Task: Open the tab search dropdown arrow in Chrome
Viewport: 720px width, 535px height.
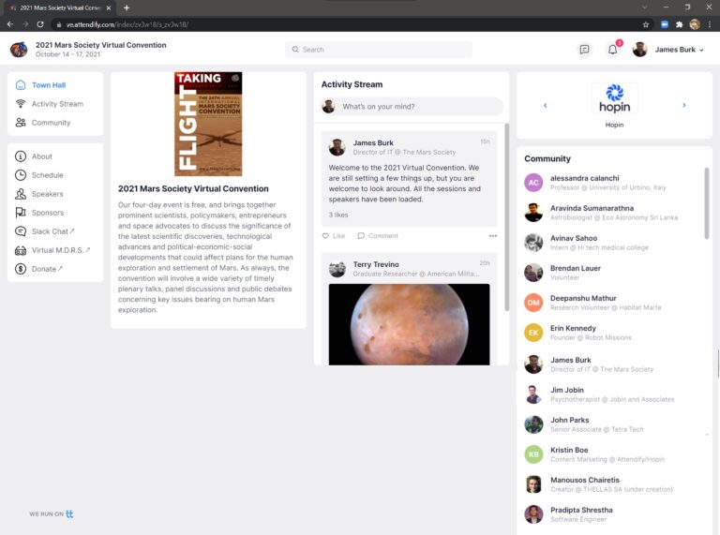Action: pyautogui.click(x=644, y=7)
